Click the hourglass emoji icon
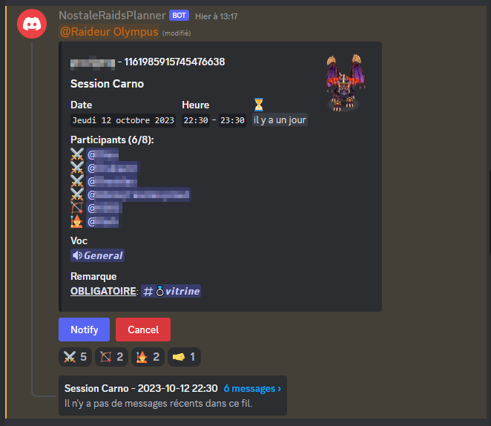Image resolution: width=491 pixels, height=426 pixels. click(259, 105)
